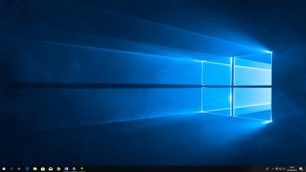
Task: Switch to Microsoft Word on the taskbar
Action: point(66,169)
